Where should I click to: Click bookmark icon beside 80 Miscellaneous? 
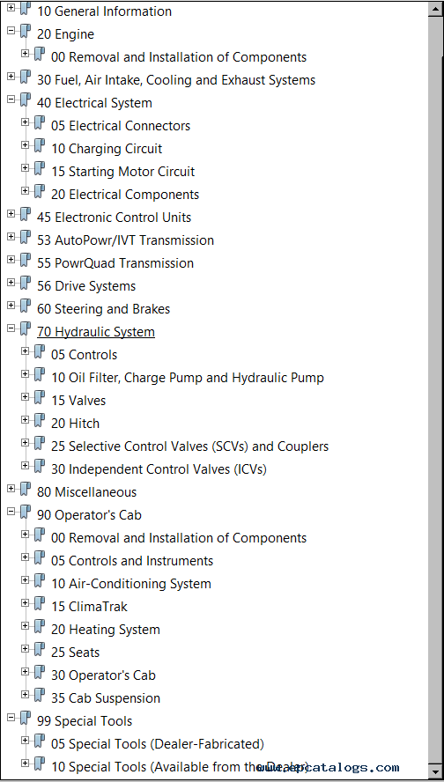[x=26, y=490]
